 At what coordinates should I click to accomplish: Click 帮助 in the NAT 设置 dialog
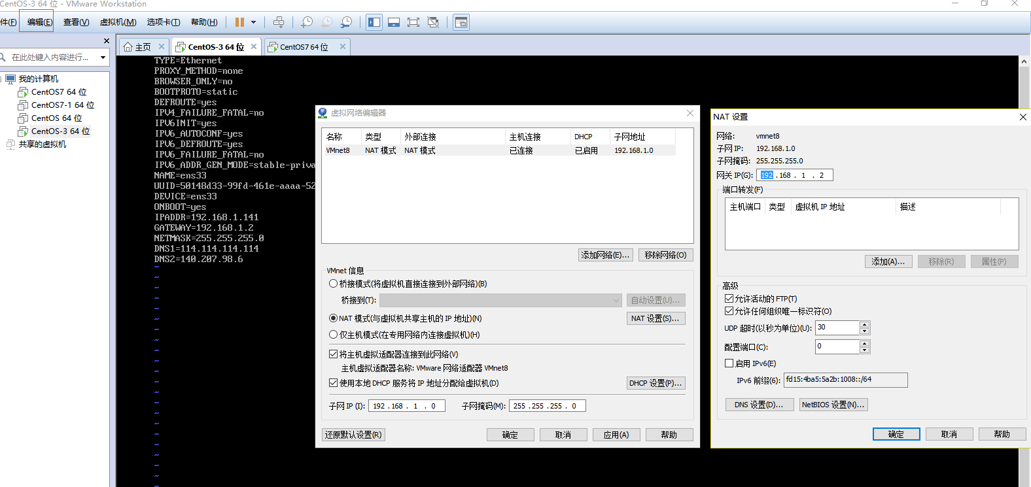pos(1002,434)
